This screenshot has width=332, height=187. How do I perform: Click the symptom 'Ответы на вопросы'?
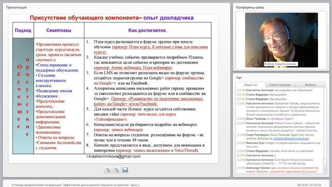[x=56, y=138]
